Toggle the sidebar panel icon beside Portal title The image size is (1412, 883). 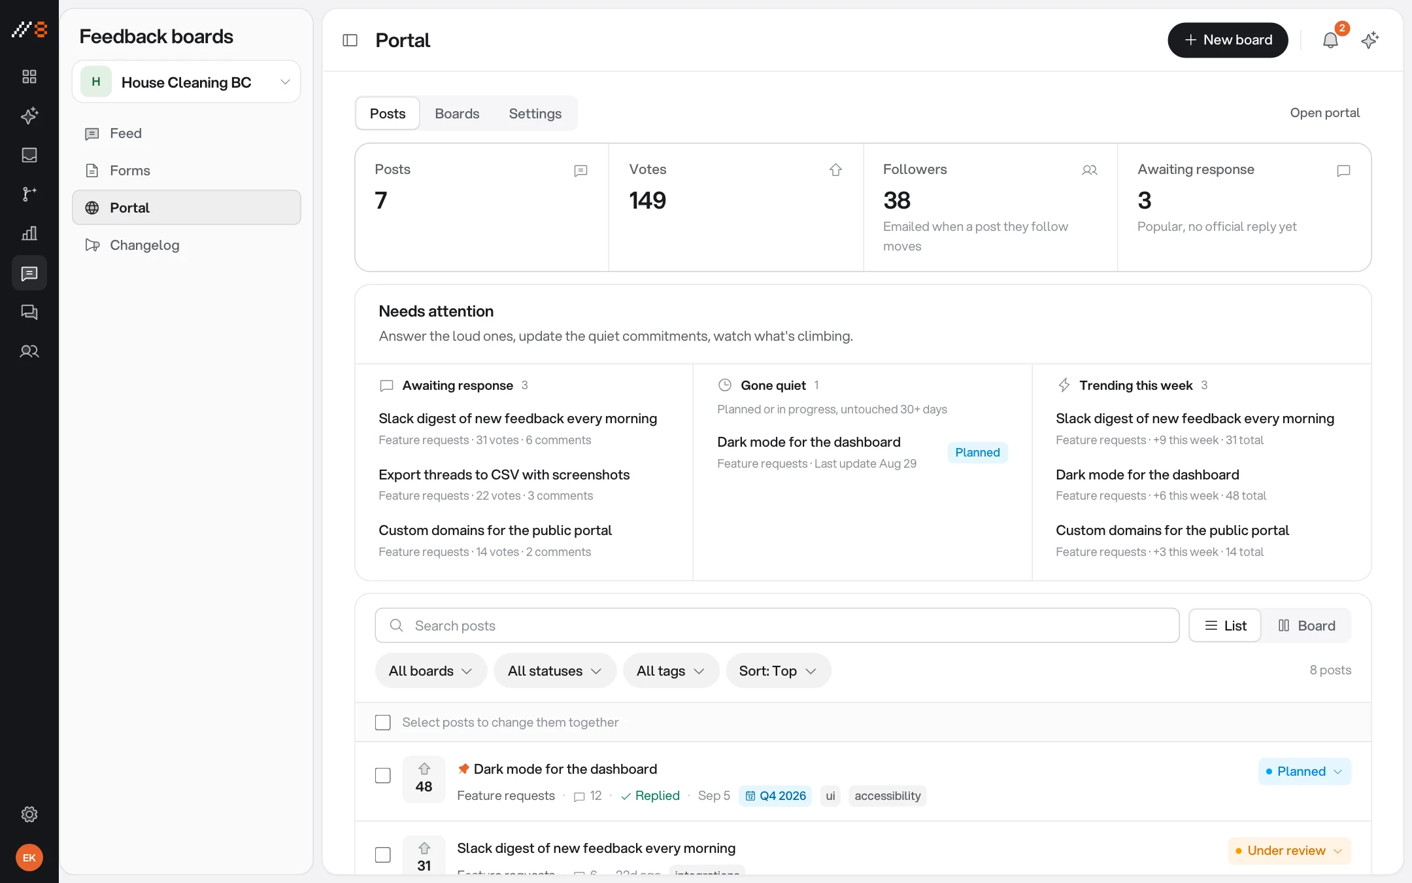point(350,41)
